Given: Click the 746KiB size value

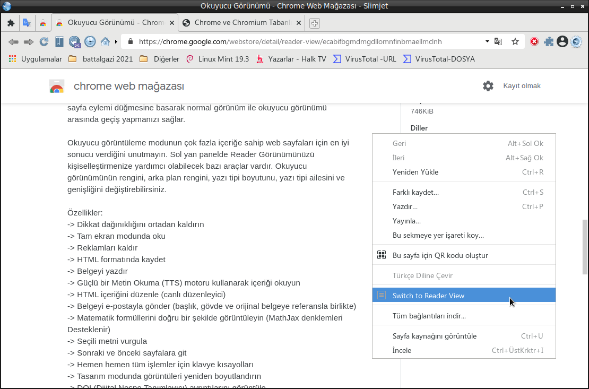Looking at the screenshot, I should click(422, 111).
